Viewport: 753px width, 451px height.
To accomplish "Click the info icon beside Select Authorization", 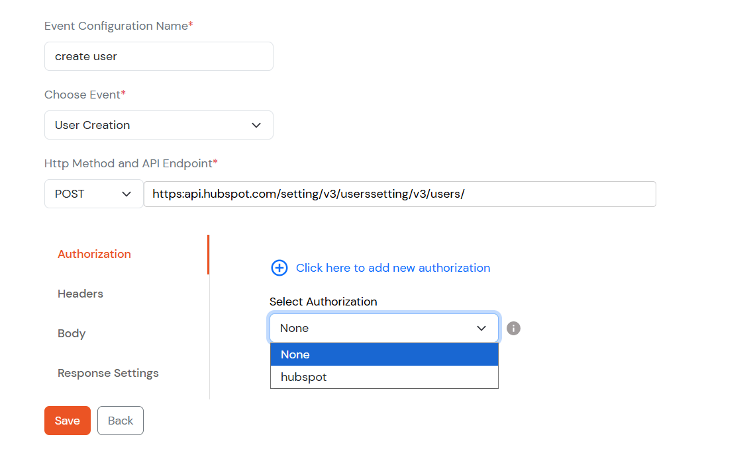I will pyautogui.click(x=513, y=328).
